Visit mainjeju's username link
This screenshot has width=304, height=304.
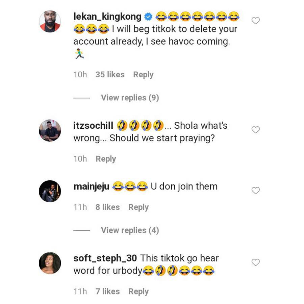[x=91, y=186]
